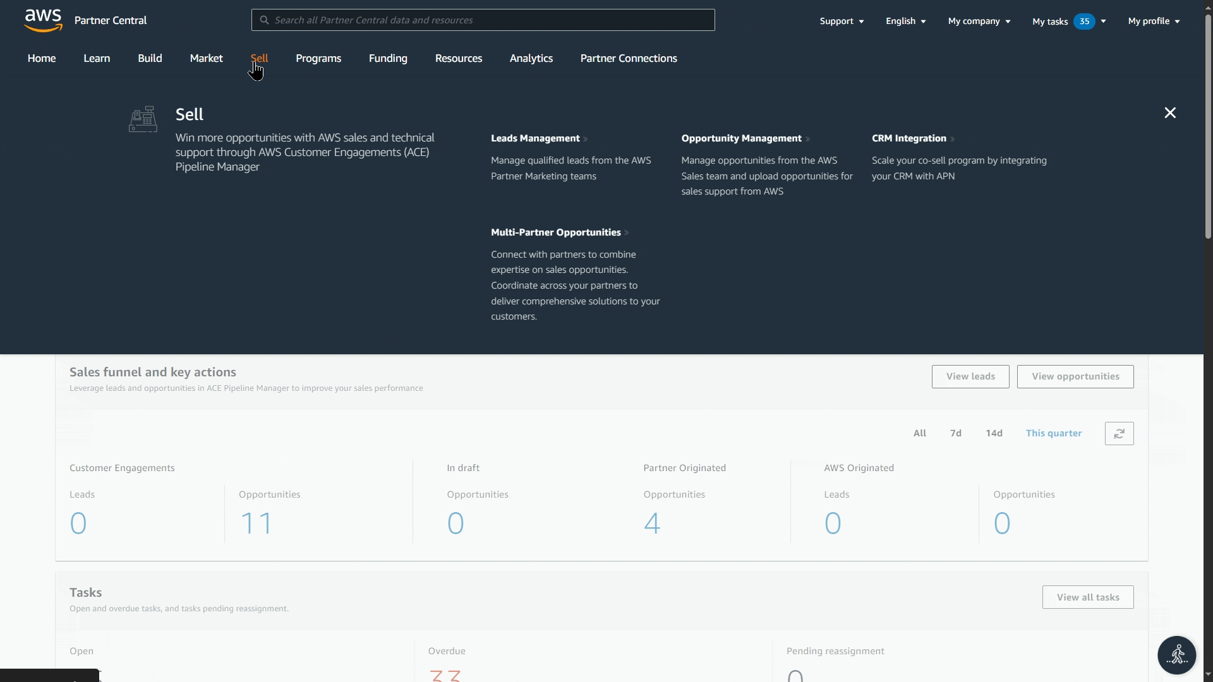Select the This quarter time filter
Screen dimensions: 1213x682
1053,433
